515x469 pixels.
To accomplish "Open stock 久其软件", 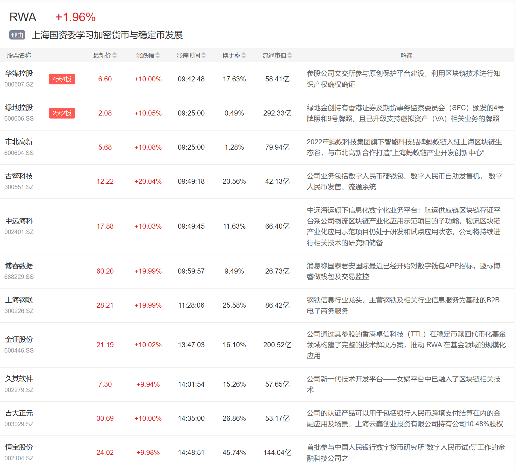I will [19, 379].
